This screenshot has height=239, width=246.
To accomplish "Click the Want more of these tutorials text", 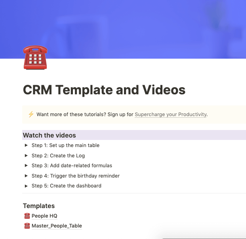I will point(71,115).
